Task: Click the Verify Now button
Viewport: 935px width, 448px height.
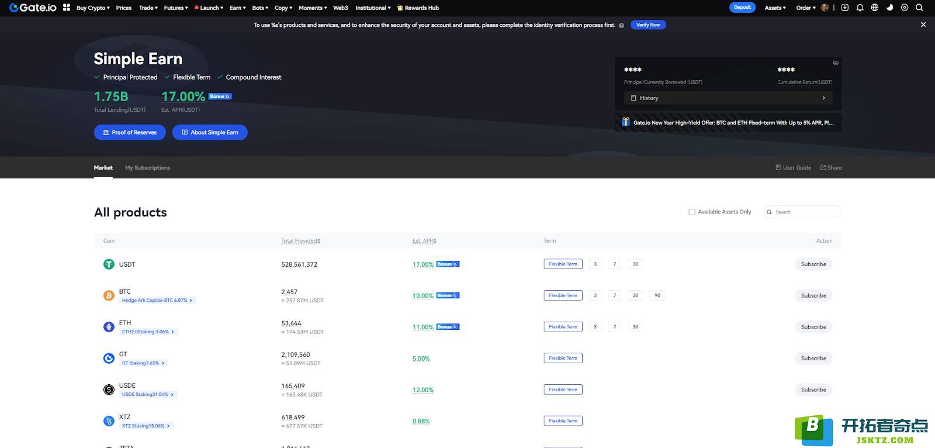Action: 648,25
